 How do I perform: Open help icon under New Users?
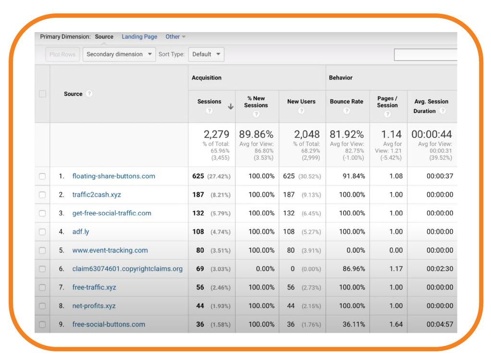pos(301,111)
